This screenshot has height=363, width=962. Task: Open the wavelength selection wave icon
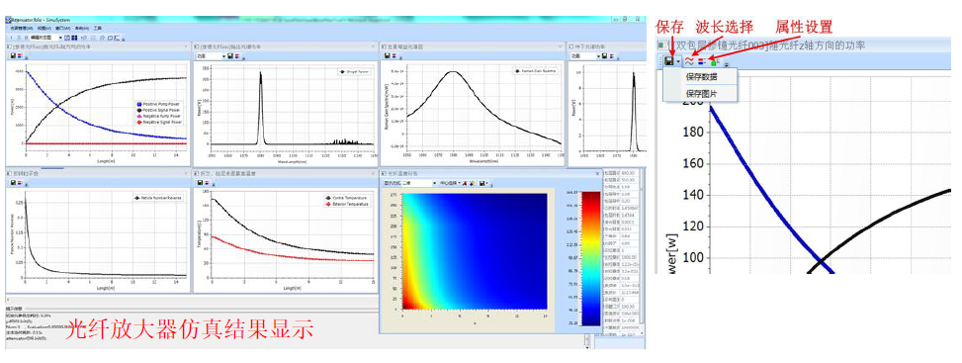(x=689, y=61)
